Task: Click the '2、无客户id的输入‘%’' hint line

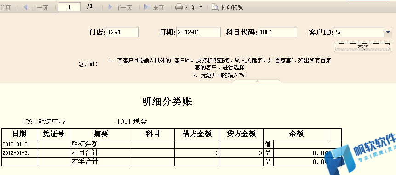Action: pos(219,75)
